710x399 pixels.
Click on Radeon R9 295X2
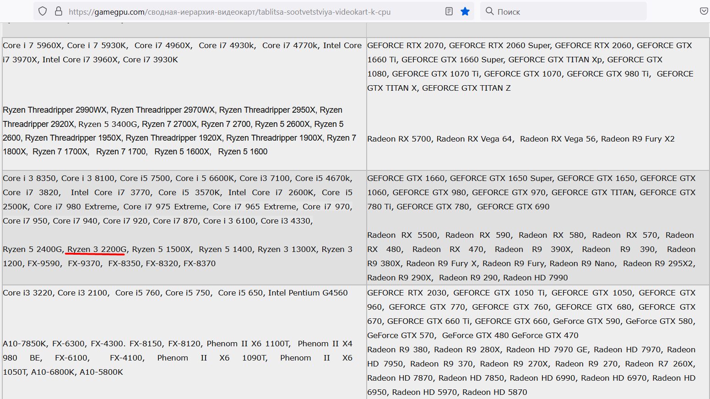click(659, 263)
